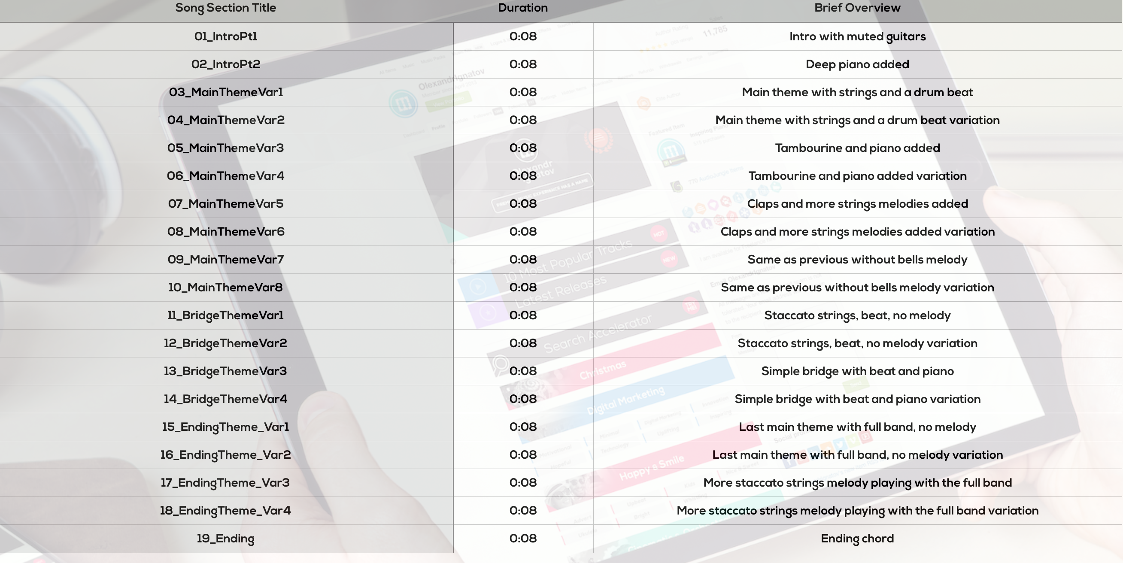Screen dimensions: 1123x563
Task: Click 'Staccato strings, beat, no melody variation'
Action: click(857, 343)
